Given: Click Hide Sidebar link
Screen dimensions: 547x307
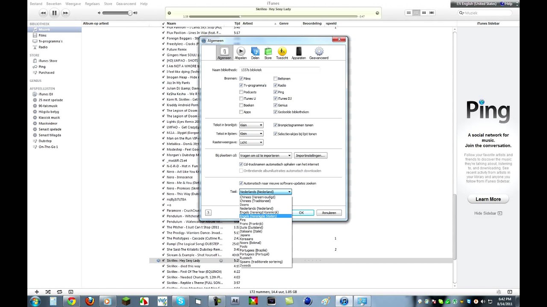Looking at the screenshot, I should click(488, 213).
